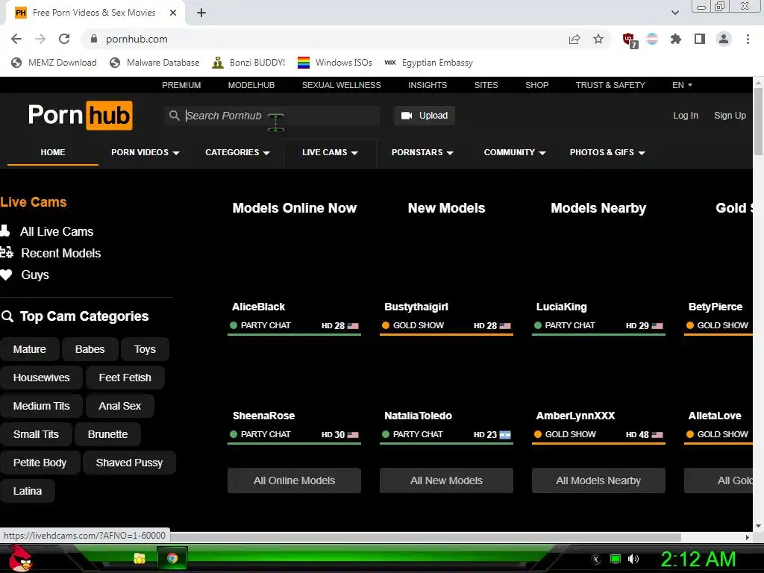Screen dimensions: 764x573
Task: Select the Chrome icon on the taskbar
Action: coord(172,558)
